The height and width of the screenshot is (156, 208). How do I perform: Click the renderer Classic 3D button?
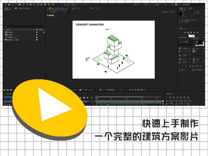(172, 12)
